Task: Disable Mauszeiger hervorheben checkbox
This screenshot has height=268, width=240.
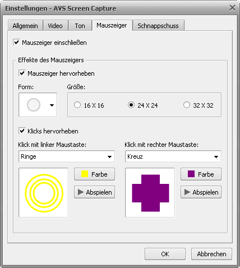Action: coord(22,73)
